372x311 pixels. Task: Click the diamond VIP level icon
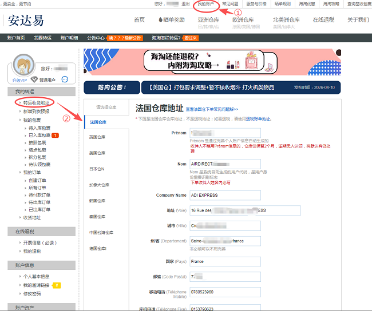34,79
